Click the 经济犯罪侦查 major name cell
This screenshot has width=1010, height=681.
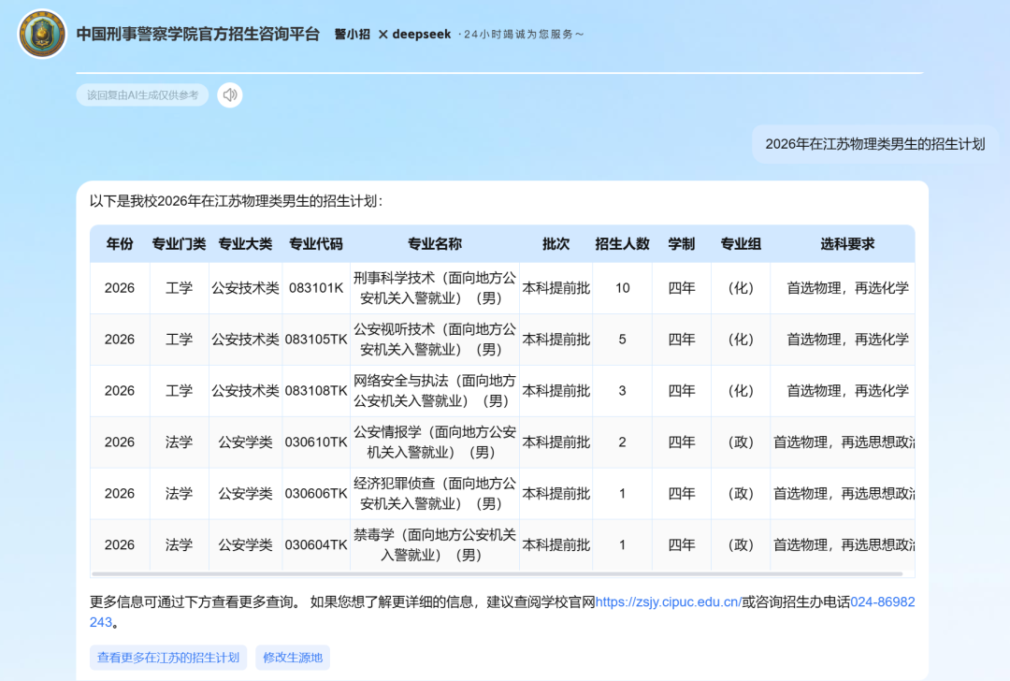pos(435,494)
